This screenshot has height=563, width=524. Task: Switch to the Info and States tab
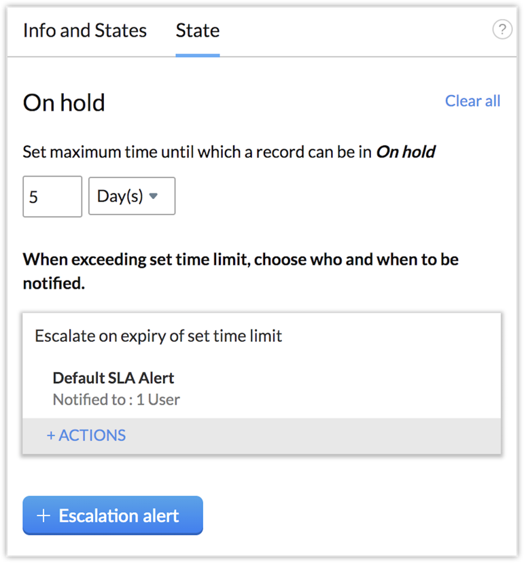pos(85,31)
